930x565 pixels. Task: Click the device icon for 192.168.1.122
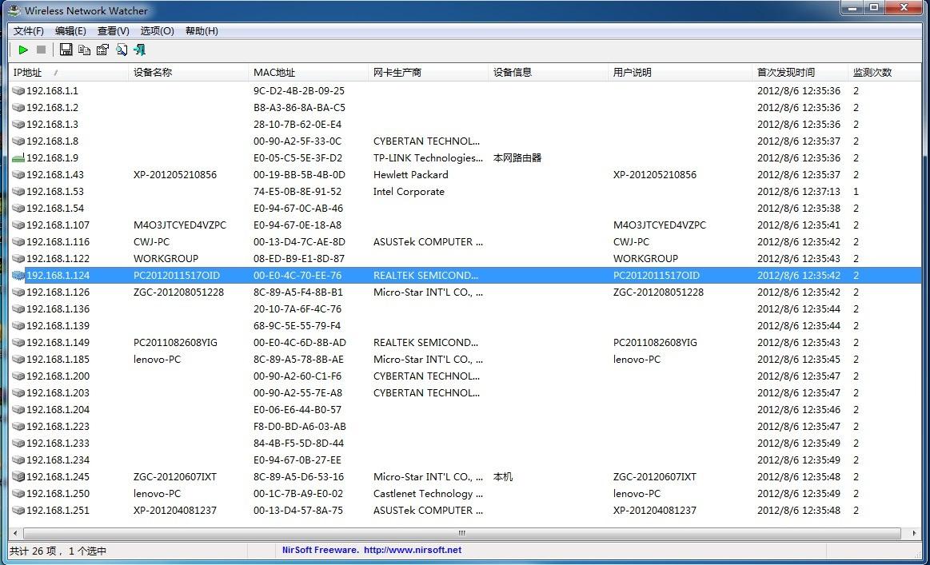(x=18, y=258)
